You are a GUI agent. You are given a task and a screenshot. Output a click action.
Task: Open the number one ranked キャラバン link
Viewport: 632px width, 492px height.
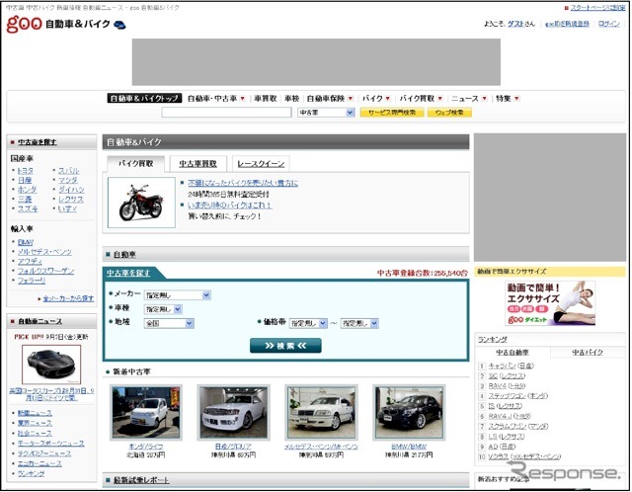[512, 367]
